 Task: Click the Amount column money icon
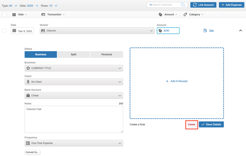point(160,15)
